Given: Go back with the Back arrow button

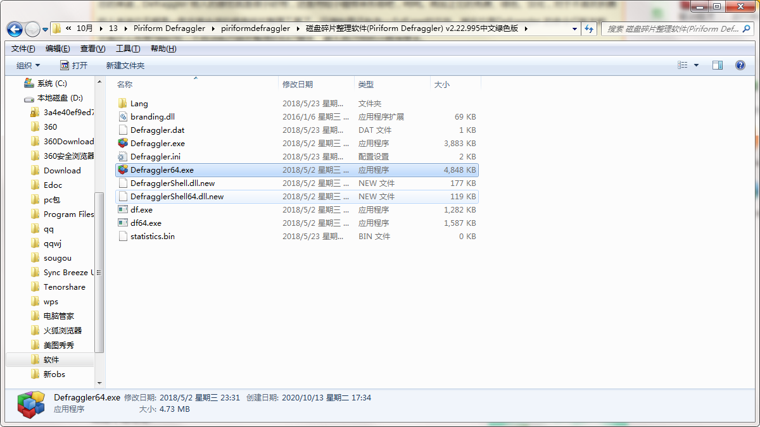Looking at the screenshot, I should tap(15, 29).
